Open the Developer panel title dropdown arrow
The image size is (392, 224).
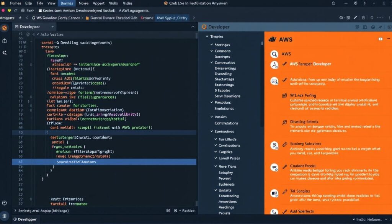pyautogui.click(x=52, y=27)
